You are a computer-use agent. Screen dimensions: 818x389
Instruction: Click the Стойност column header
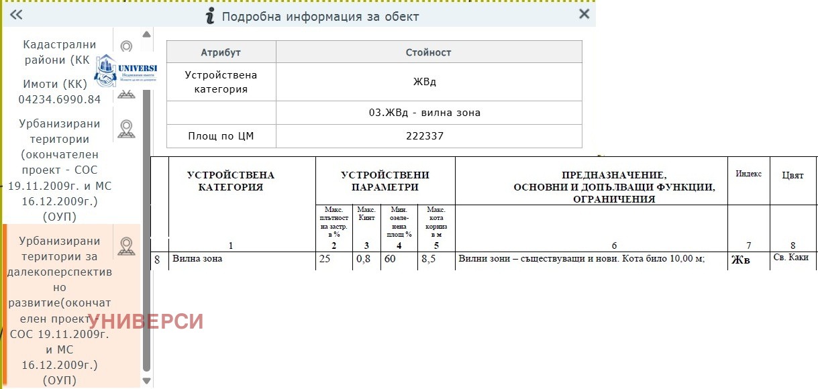(429, 52)
